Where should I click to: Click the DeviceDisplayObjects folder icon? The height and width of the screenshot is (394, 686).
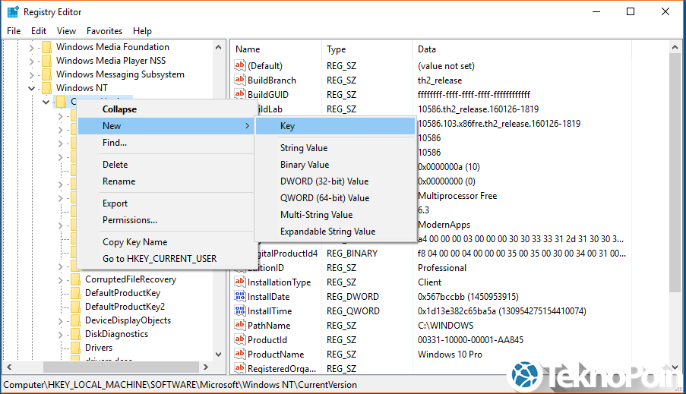tap(75, 320)
